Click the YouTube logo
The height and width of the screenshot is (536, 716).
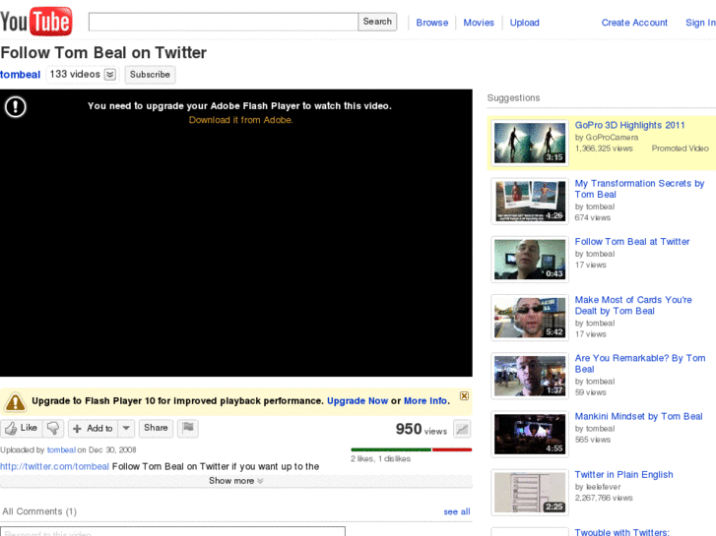(x=36, y=21)
